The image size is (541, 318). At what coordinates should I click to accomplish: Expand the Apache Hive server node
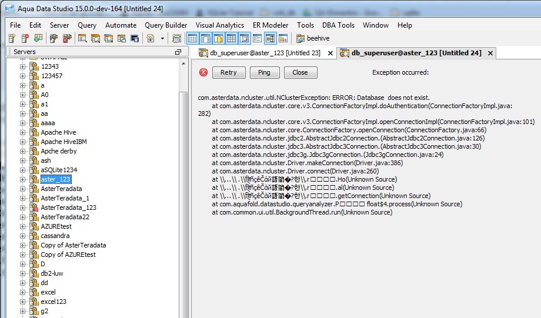pyautogui.click(x=23, y=132)
